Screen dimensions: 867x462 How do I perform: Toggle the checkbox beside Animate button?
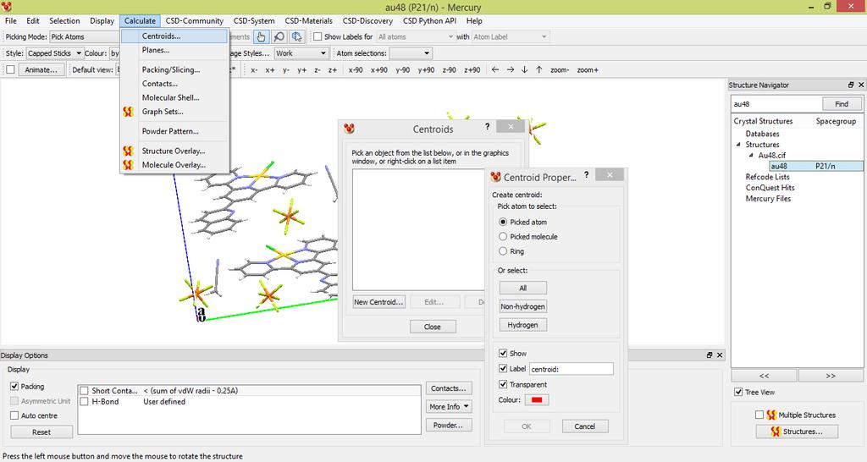pos(10,69)
